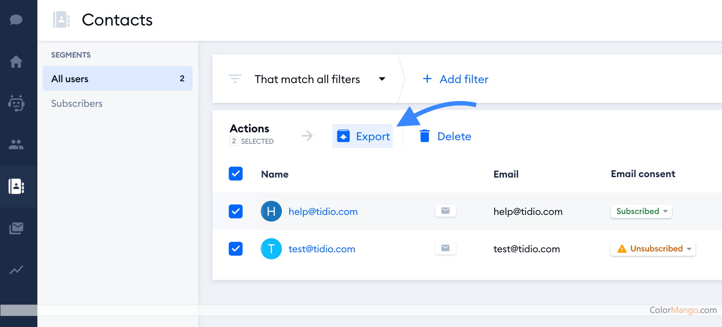Switch to the Subscribers segment

pyautogui.click(x=77, y=104)
